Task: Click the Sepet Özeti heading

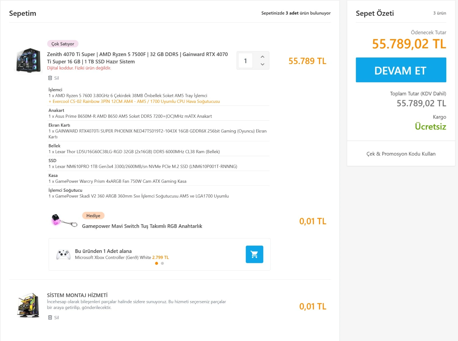Action: point(375,13)
